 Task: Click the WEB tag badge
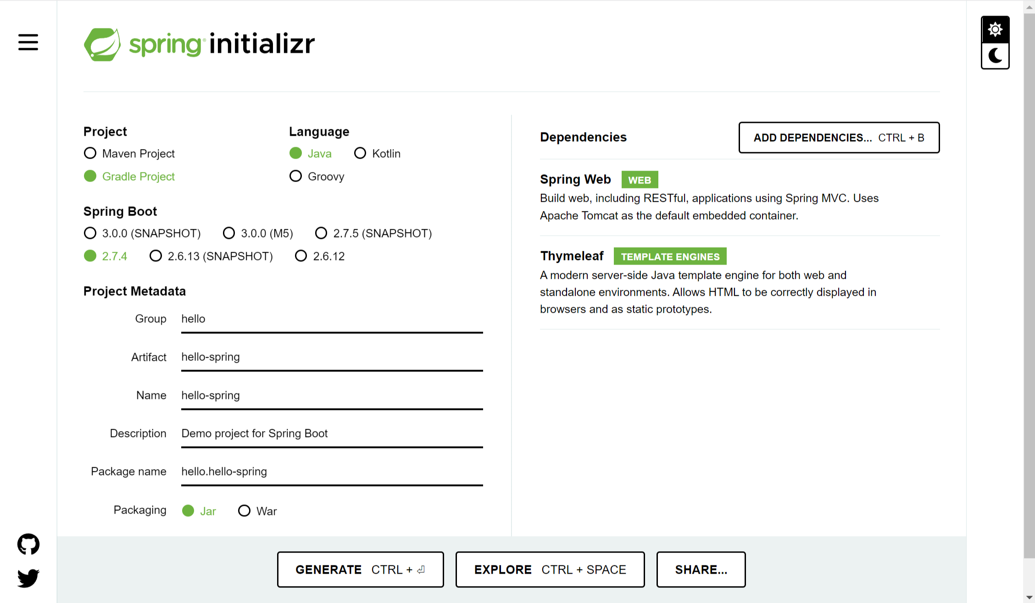coord(640,180)
